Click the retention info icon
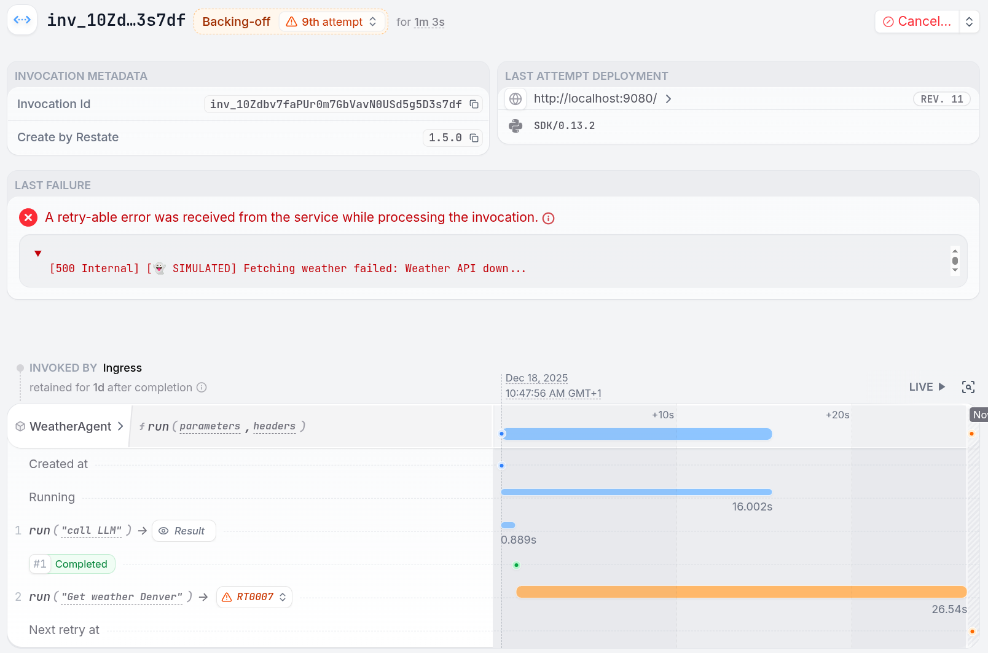The image size is (988, 653). click(x=202, y=388)
